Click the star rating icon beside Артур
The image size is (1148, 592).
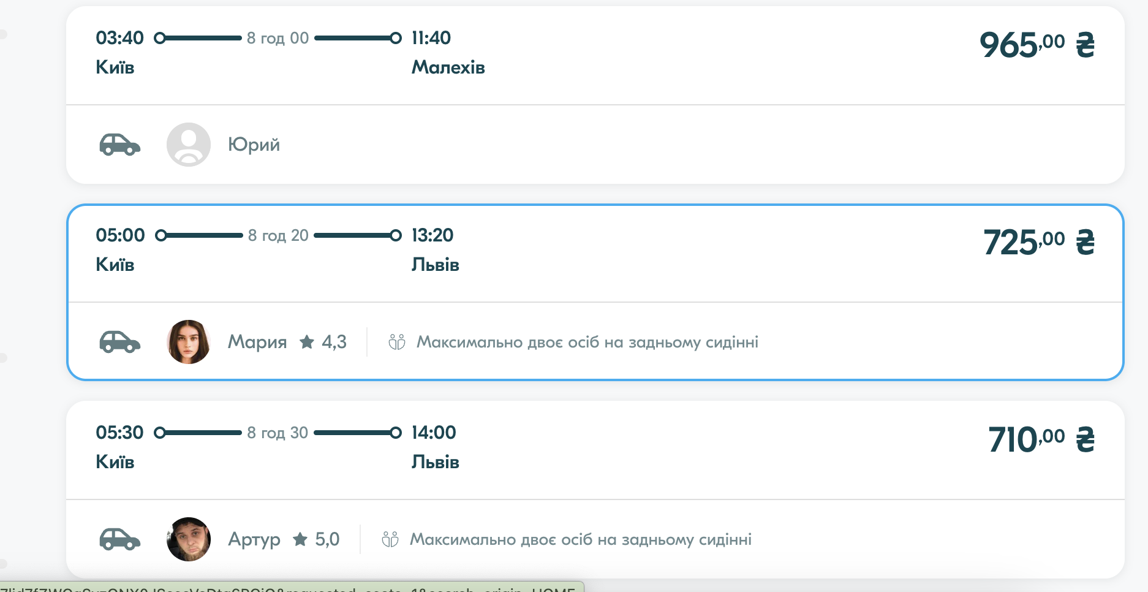pyautogui.click(x=300, y=539)
